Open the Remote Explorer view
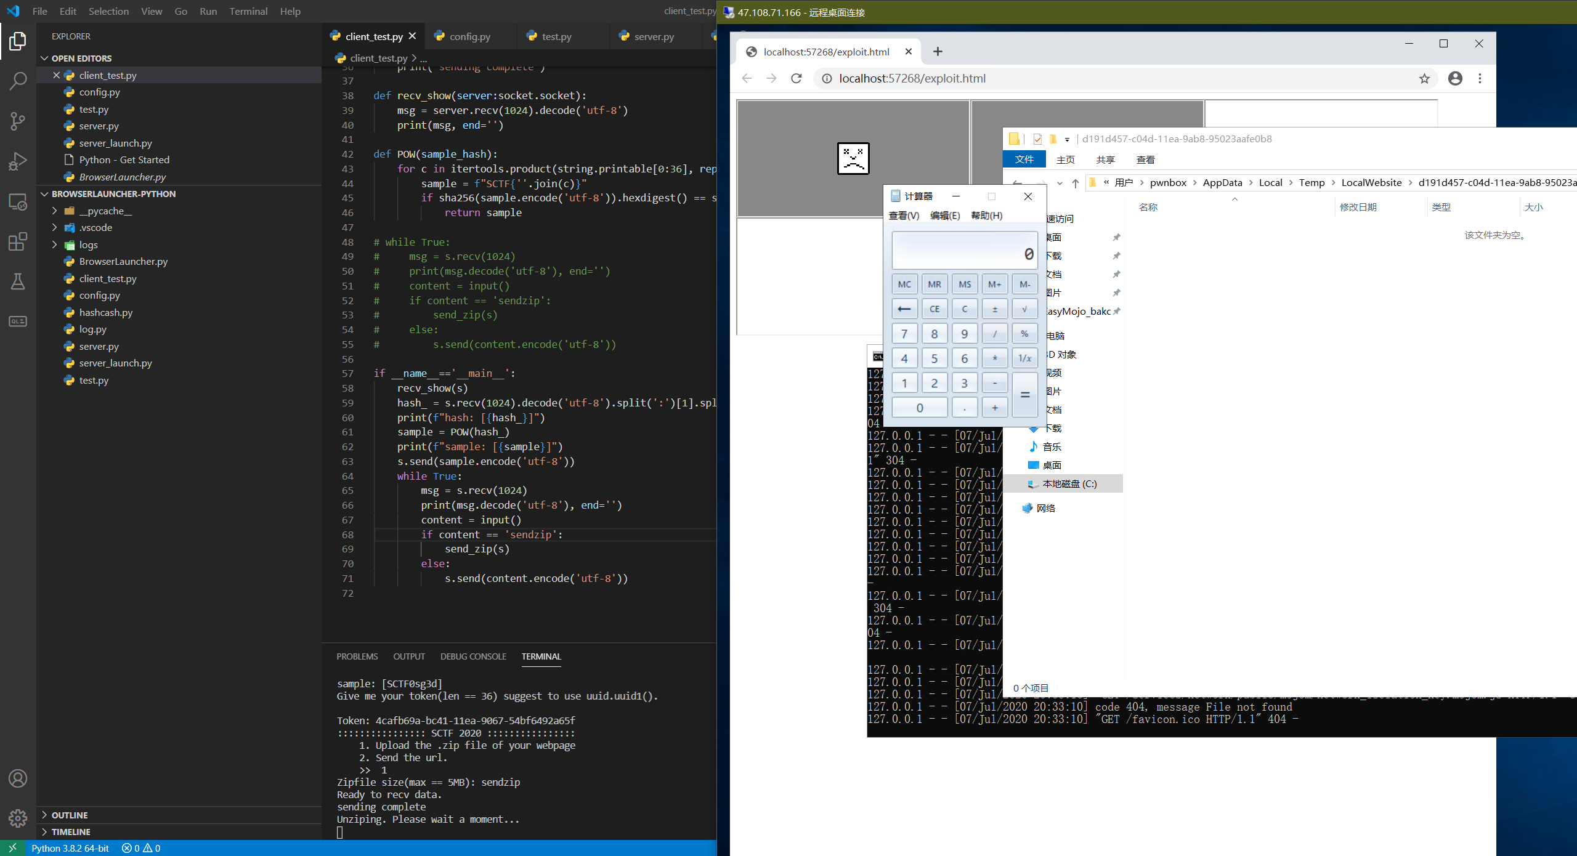This screenshot has width=1577, height=856. (x=18, y=201)
